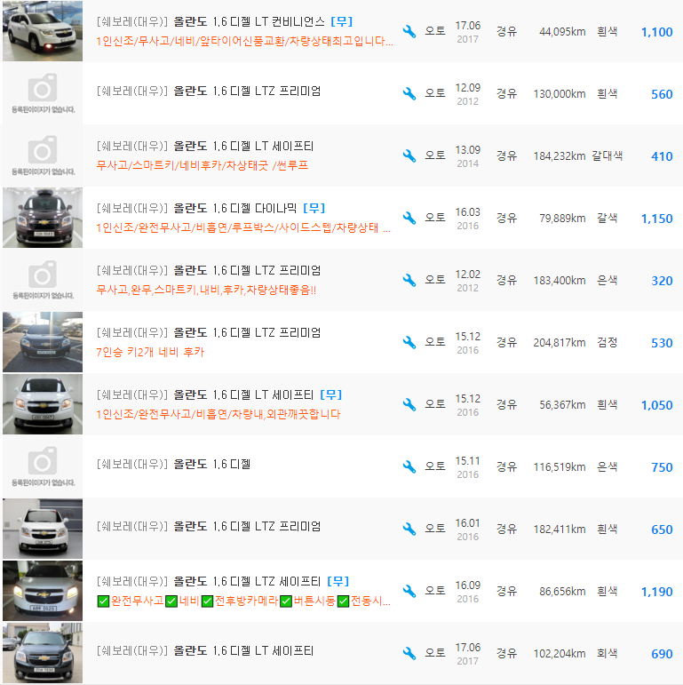The width and height of the screenshot is (683, 685).
Task: Open the white Orlando photo priced 1,100
Action: point(43,31)
